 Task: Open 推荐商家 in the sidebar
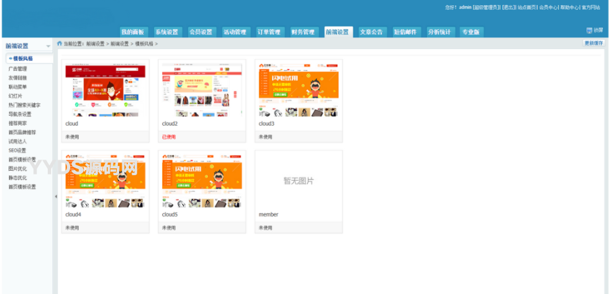(x=17, y=123)
